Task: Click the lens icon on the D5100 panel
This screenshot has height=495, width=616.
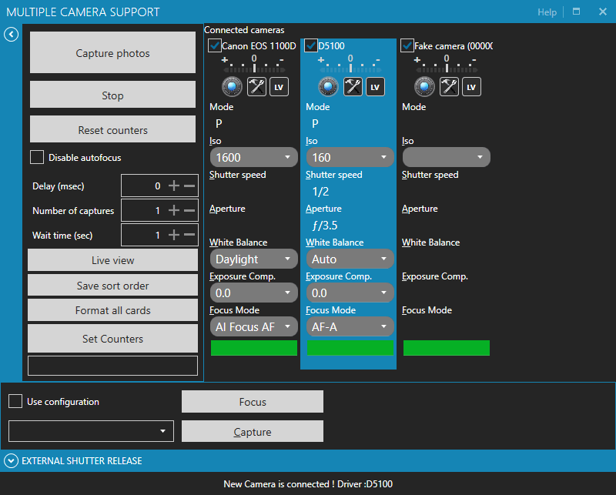Action: click(327, 86)
